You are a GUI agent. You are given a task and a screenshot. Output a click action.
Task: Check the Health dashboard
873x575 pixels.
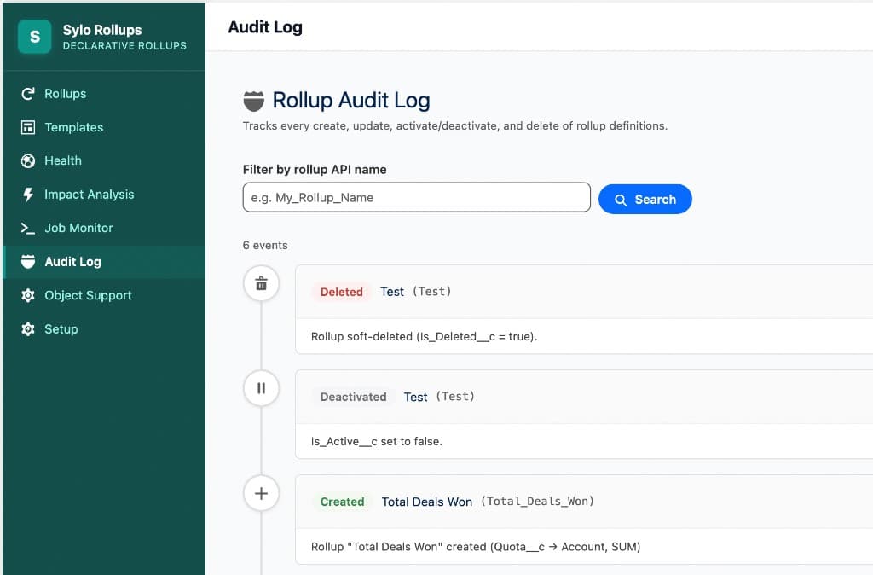[64, 160]
